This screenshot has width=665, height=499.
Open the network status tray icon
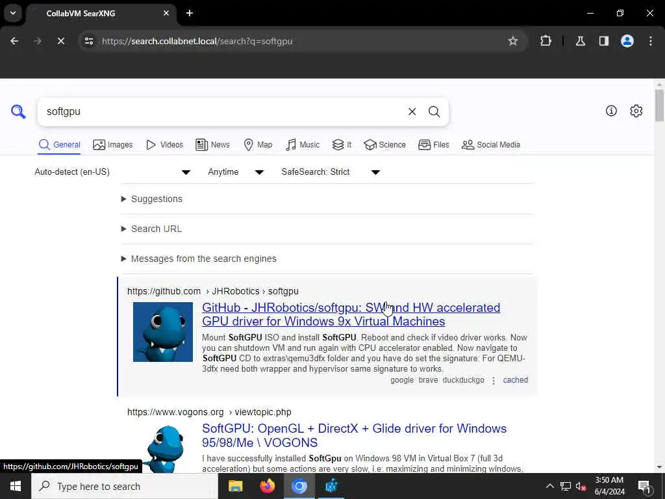(x=566, y=486)
